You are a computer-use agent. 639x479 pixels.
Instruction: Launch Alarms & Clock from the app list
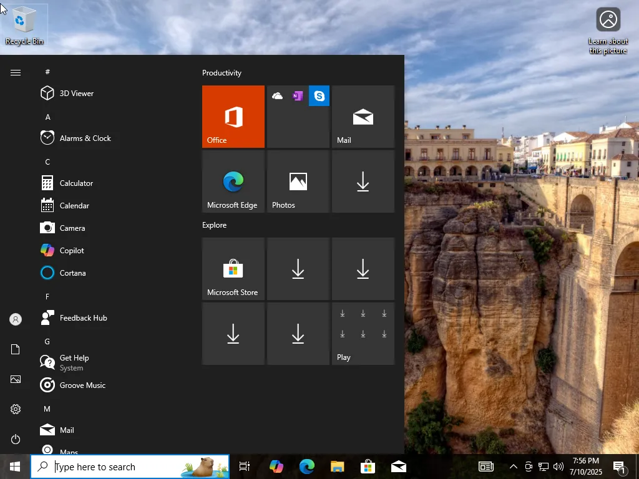pyautogui.click(x=110, y=138)
